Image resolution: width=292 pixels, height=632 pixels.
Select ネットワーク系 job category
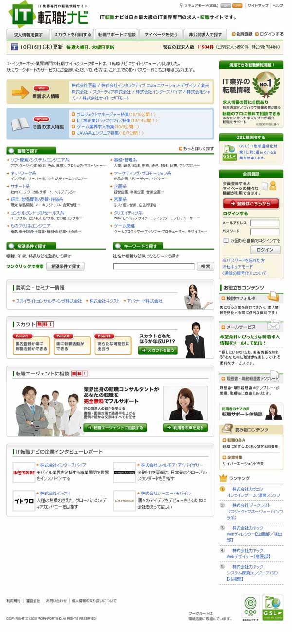tap(22, 173)
